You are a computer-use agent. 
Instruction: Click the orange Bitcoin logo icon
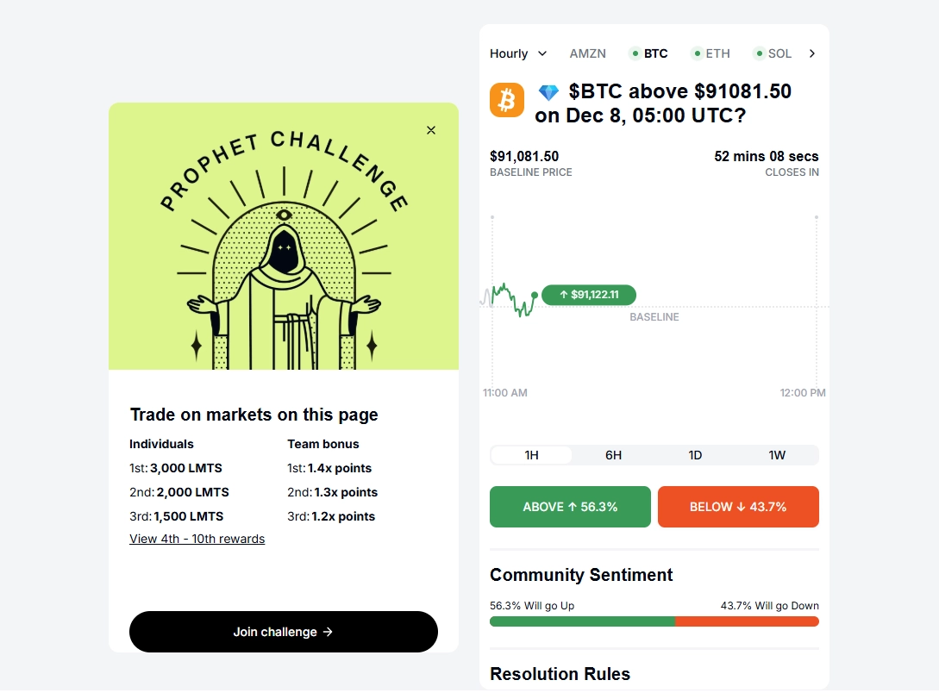[x=507, y=100]
